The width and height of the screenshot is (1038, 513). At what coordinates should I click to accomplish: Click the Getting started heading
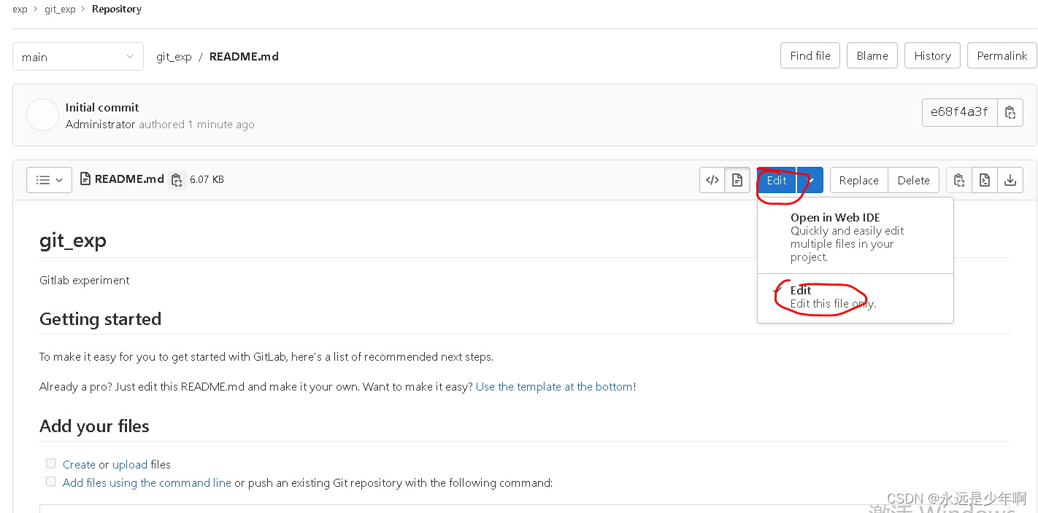101,319
